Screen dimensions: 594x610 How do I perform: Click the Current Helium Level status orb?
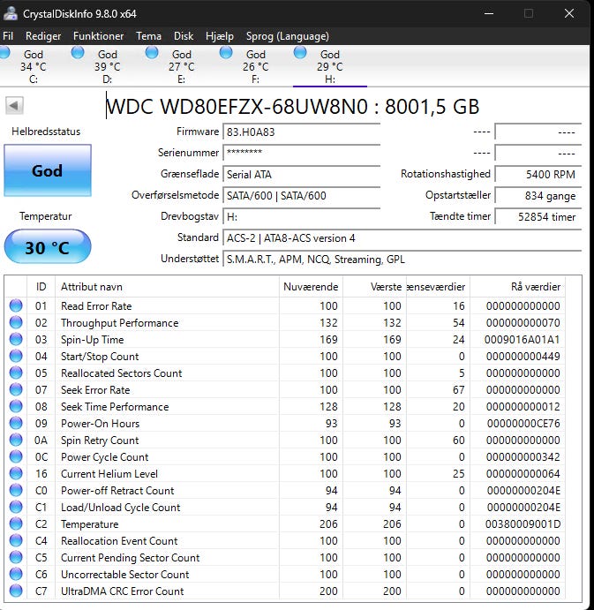(15, 474)
